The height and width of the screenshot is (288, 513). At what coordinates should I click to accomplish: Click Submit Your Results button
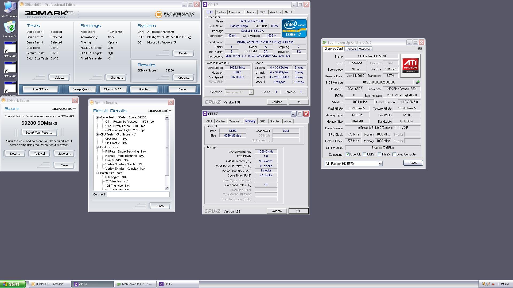coord(39,133)
